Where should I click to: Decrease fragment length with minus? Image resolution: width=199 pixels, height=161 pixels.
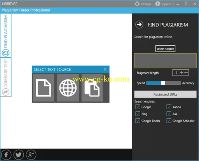pyautogui.click(x=186, y=73)
